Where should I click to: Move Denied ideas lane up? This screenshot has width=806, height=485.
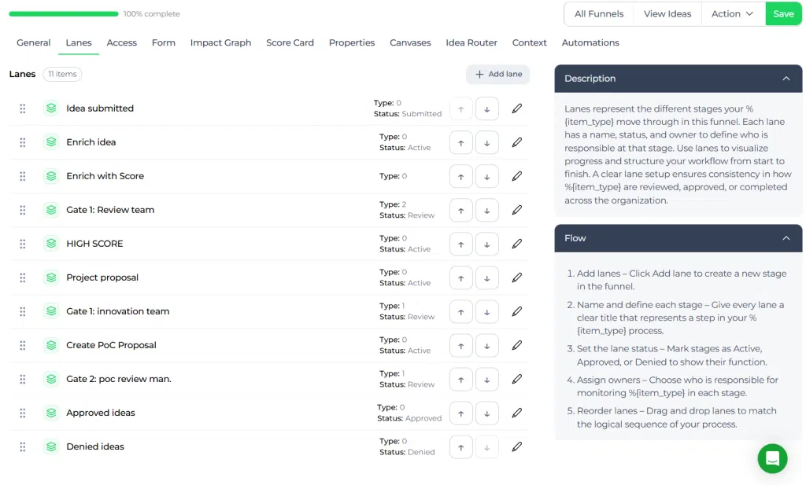[460, 448]
